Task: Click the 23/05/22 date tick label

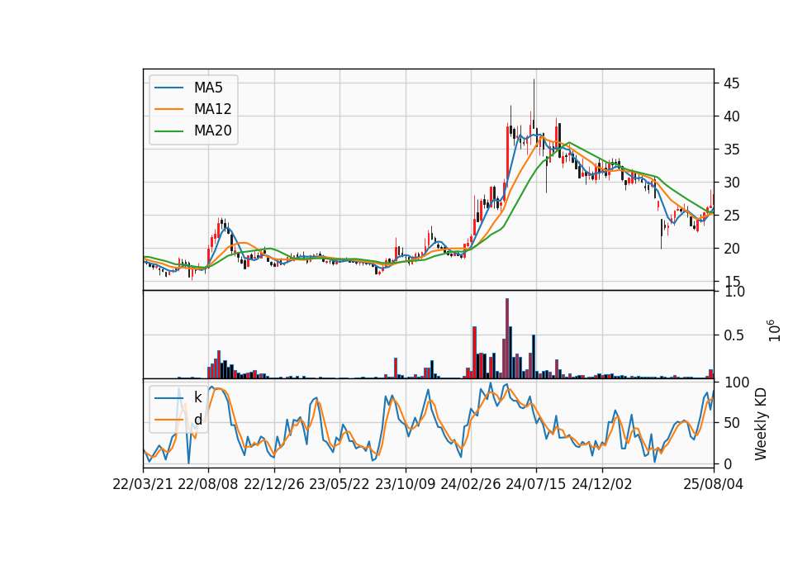Action: tap(340, 484)
